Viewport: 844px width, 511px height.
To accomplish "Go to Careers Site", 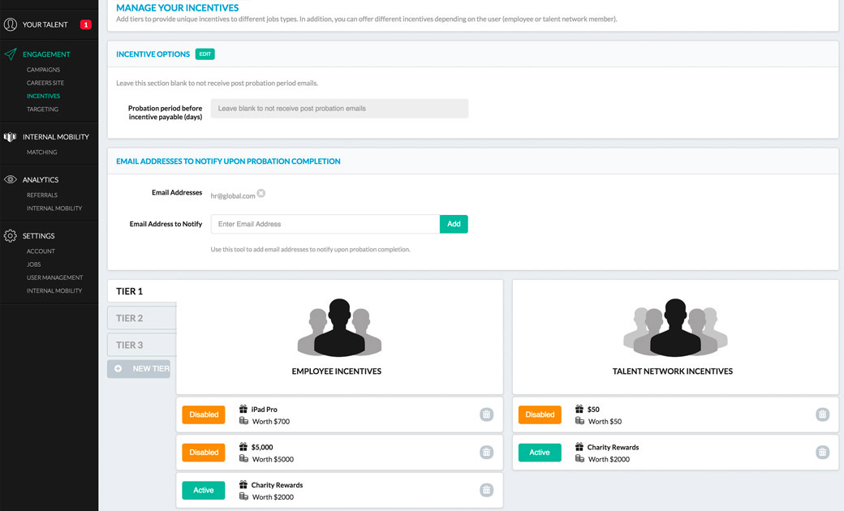I will pos(45,83).
